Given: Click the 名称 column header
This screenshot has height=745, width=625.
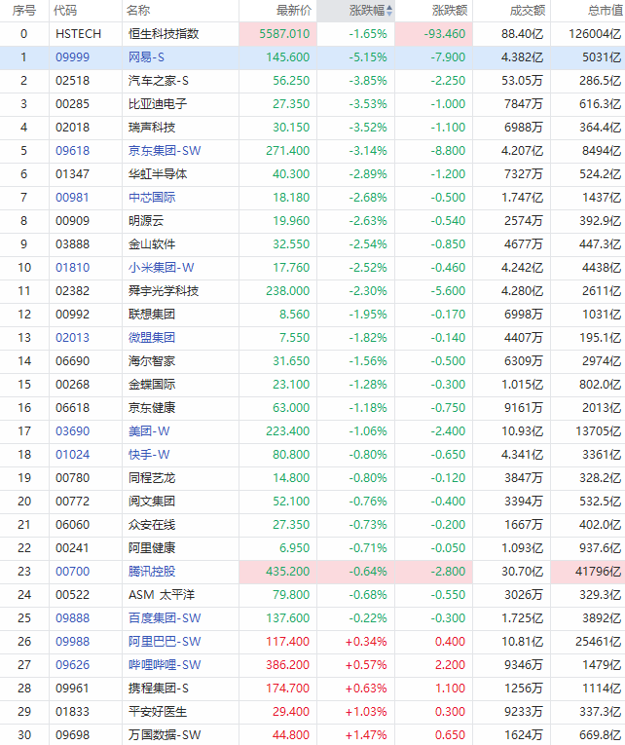Looking at the screenshot, I should [x=138, y=11].
